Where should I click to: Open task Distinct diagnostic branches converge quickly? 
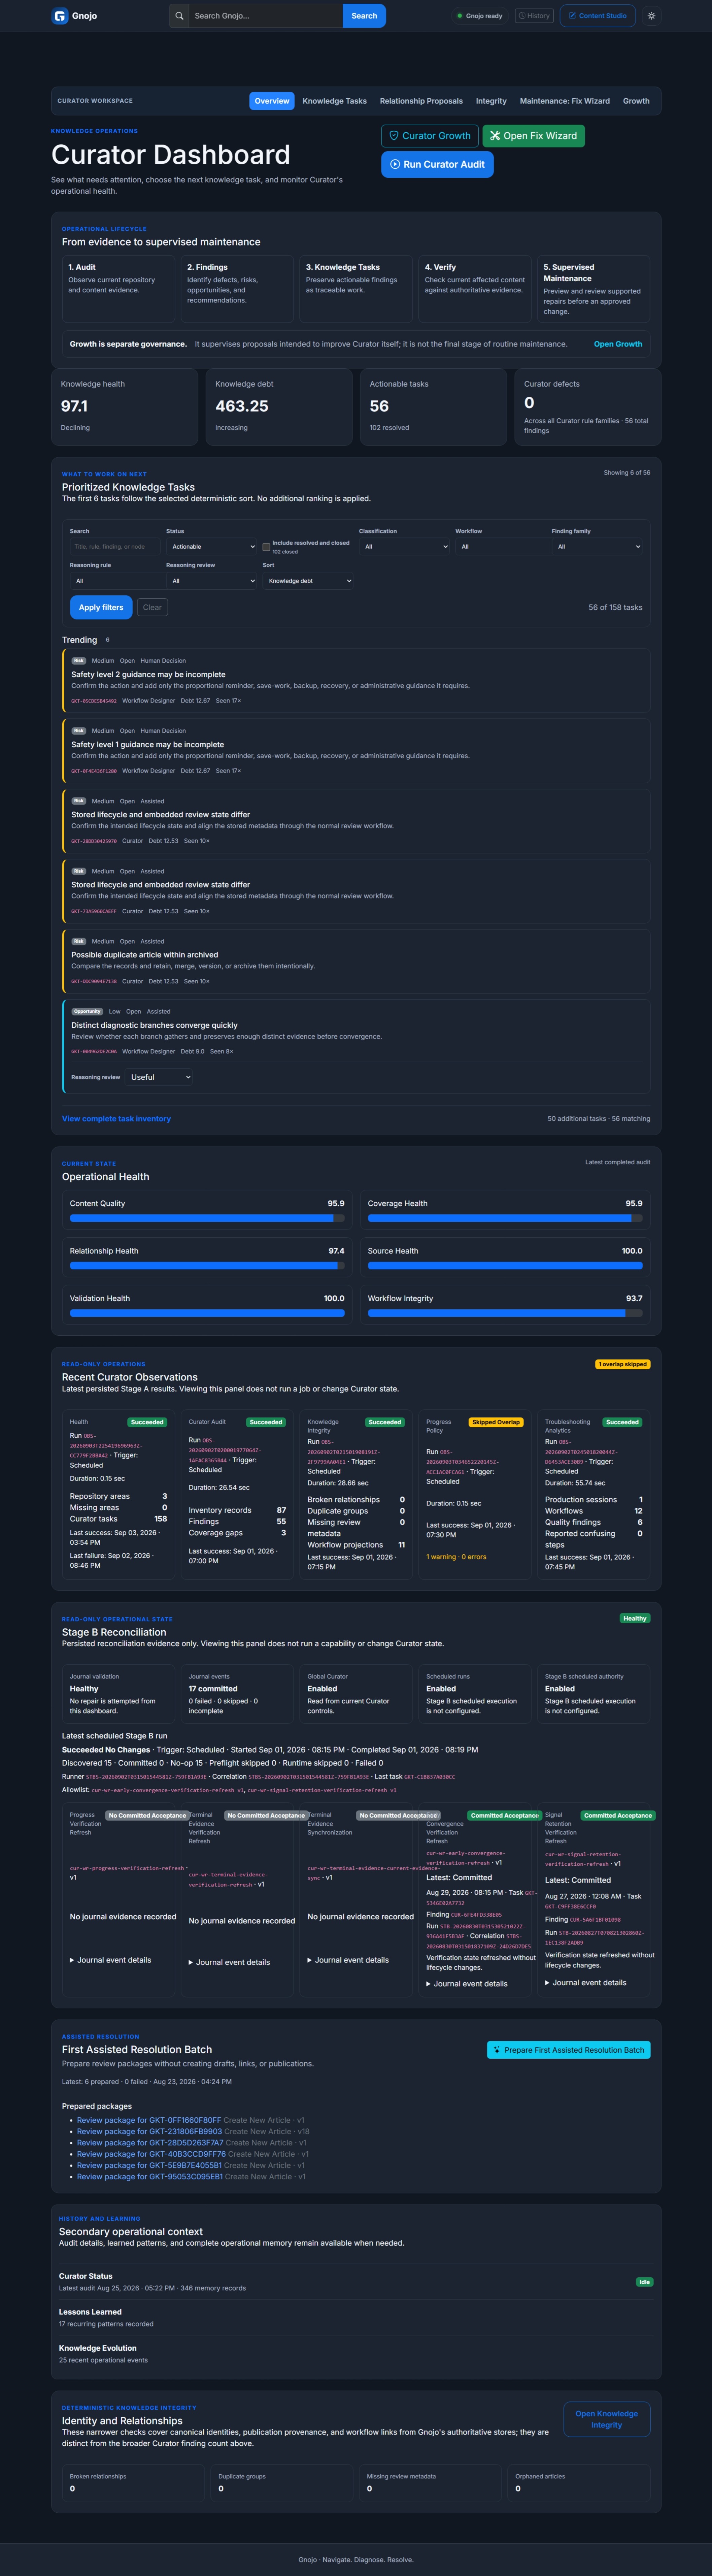(154, 1025)
